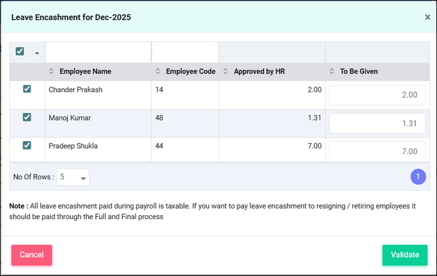This screenshot has width=437, height=276.
Task: Click sort icon beside Employee Name header
Action: pyautogui.click(x=52, y=72)
